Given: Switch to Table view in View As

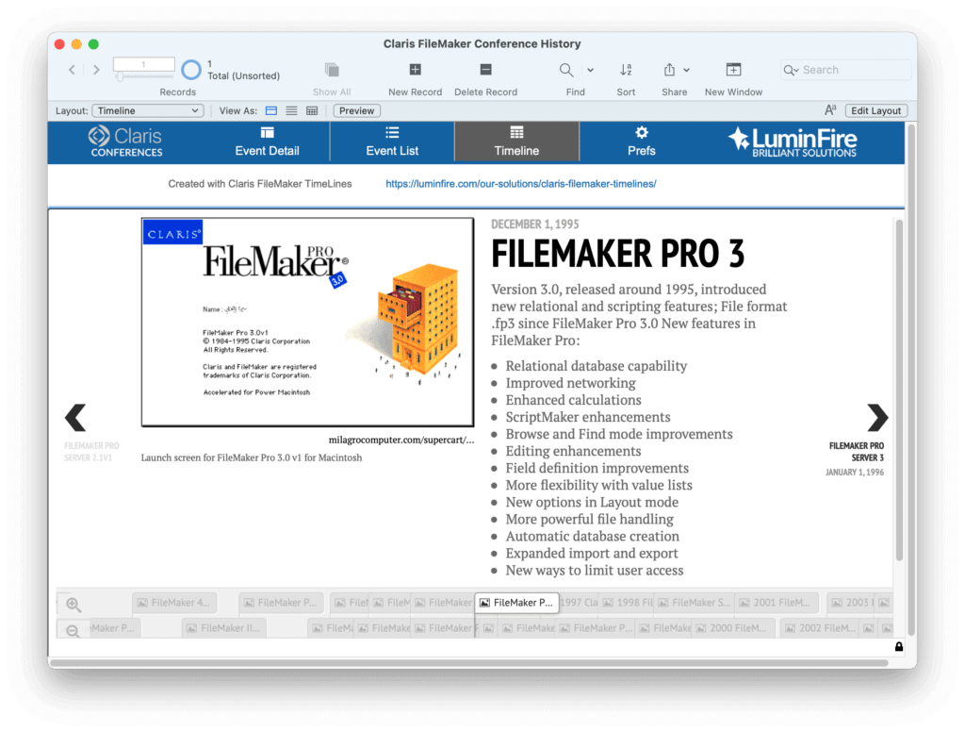Looking at the screenshot, I should (x=314, y=110).
